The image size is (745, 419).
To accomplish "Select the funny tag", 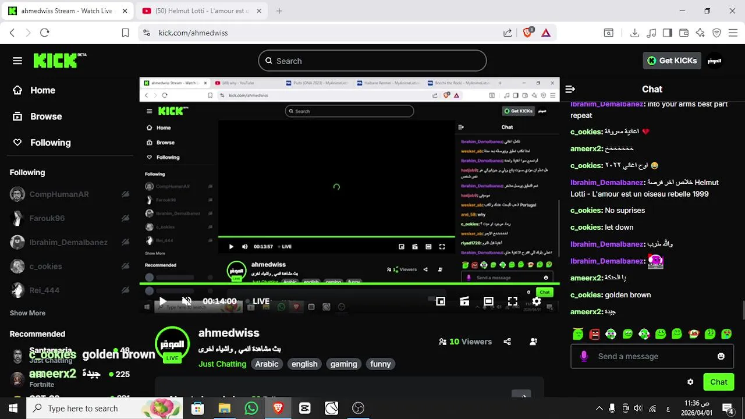I will click(x=381, y=364).
